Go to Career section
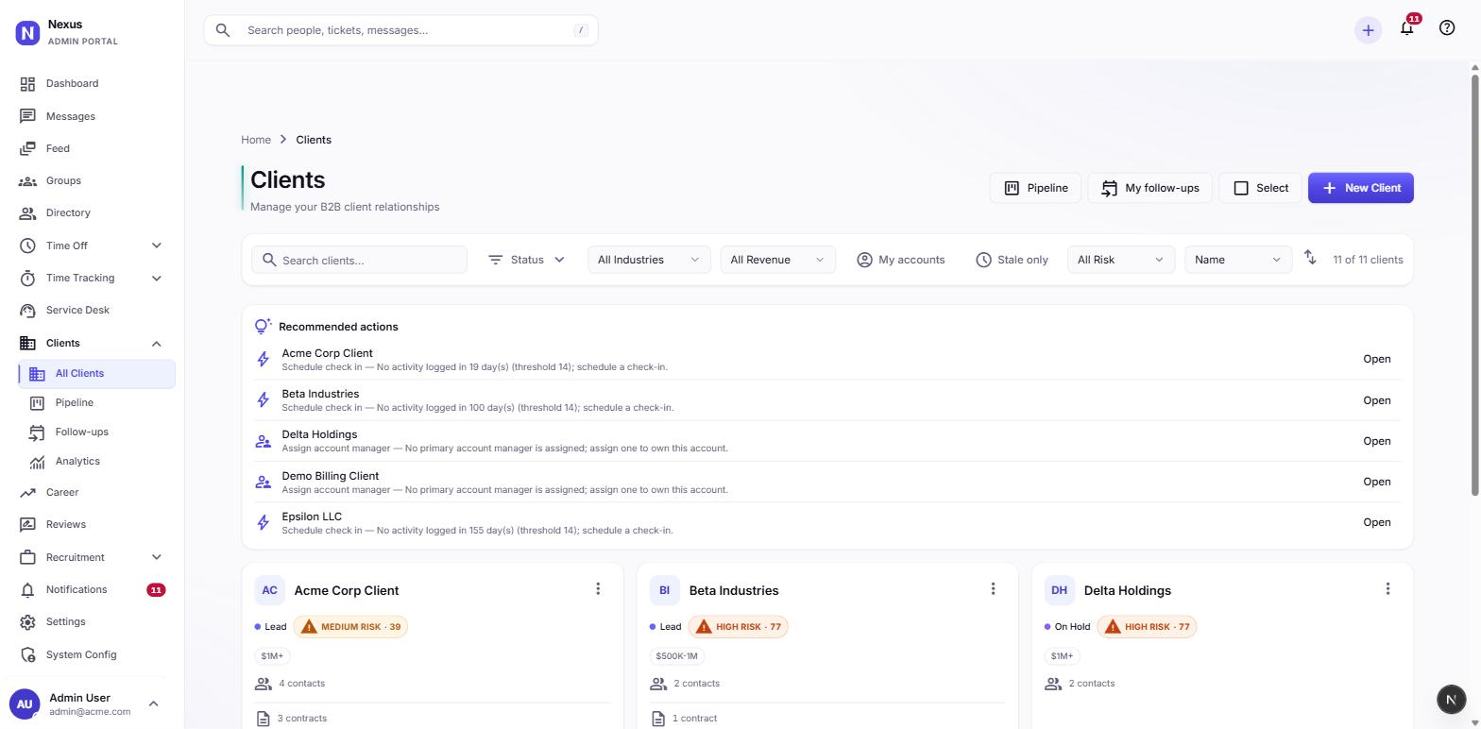Screen dimensions: 1481x729 (x=92, y=492)
